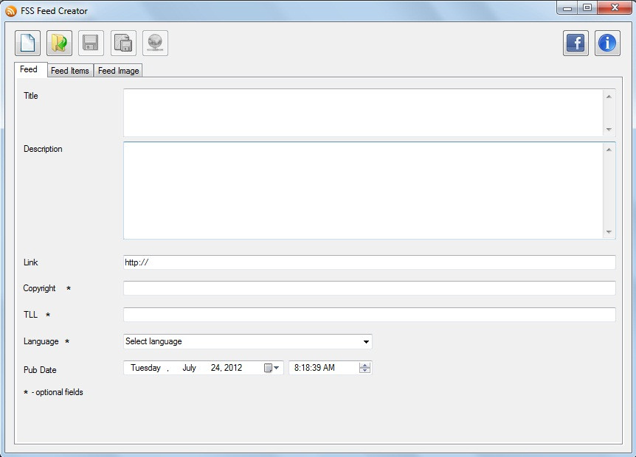This screenshot has height=457, width=636.
Task: Click the Description label
Action: (43, 149)
